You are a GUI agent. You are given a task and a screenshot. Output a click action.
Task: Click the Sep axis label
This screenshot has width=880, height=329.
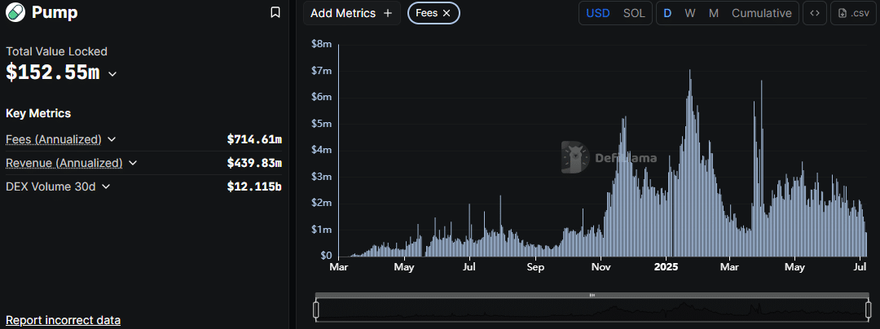click(x=535, y=267)
